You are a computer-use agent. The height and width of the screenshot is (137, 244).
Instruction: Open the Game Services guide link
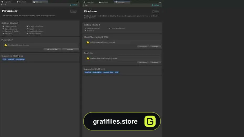(x=10, y=29)
